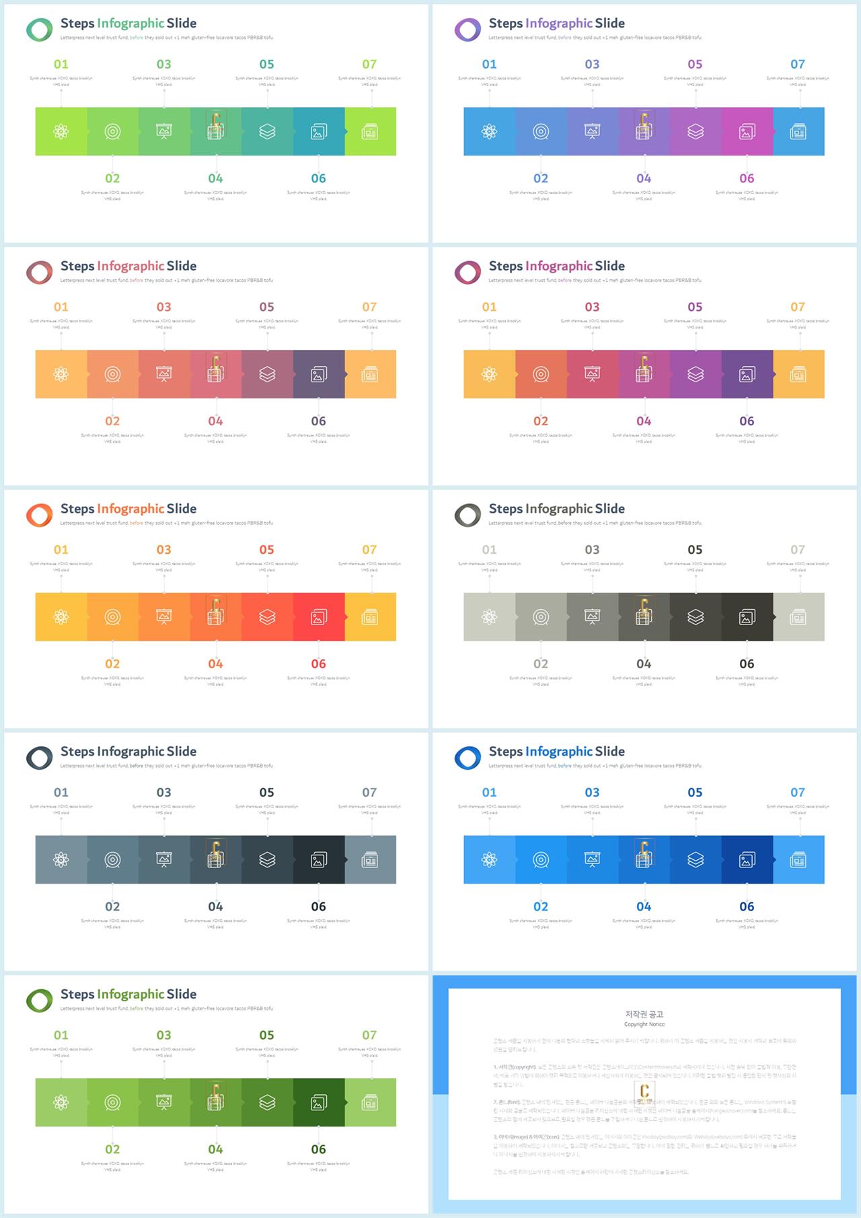Click newspaper icon in the dark slate slide
Screen dimensions: 861x1218
[370, 860]
